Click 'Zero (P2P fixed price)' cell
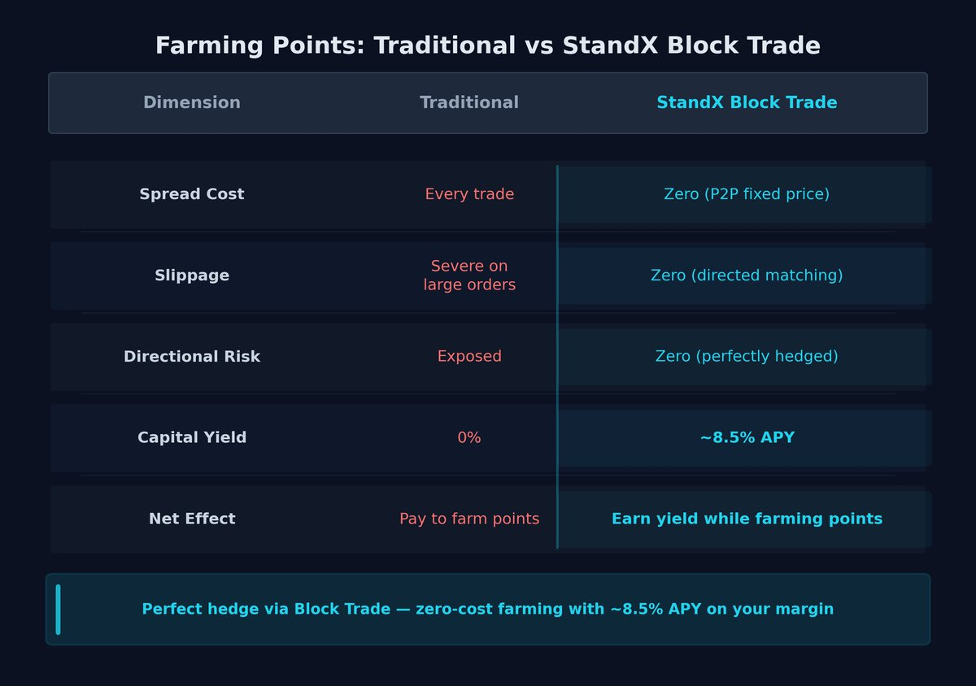976x686 pixels. pos(747,194)
